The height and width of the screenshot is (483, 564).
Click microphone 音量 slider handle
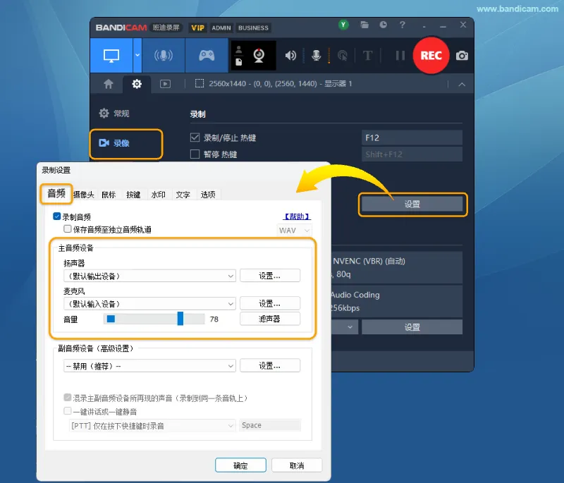180,319
